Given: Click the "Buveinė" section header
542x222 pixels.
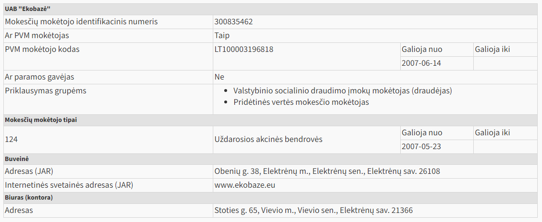Looking at the screenshot, I should [17, 159].
